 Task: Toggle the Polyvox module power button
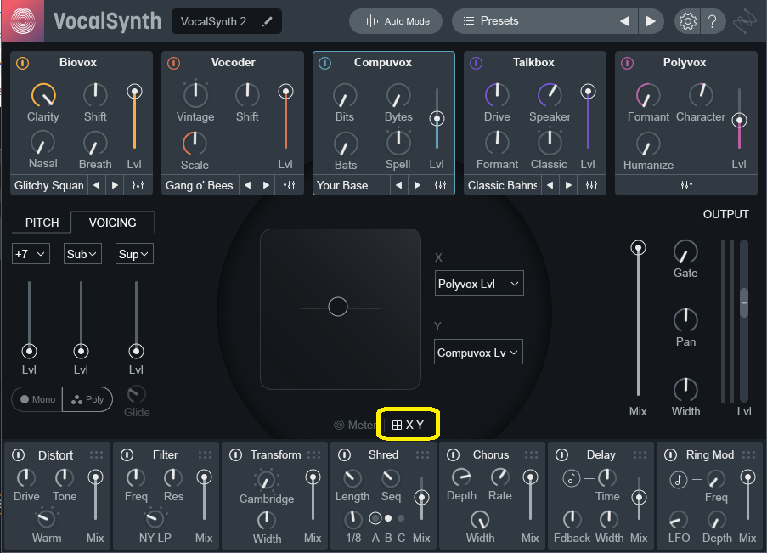pyautogui.click(x=627, y=63)
